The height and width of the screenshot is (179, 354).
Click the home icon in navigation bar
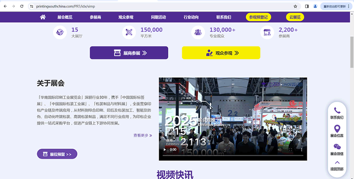click(x=43, y=17)
